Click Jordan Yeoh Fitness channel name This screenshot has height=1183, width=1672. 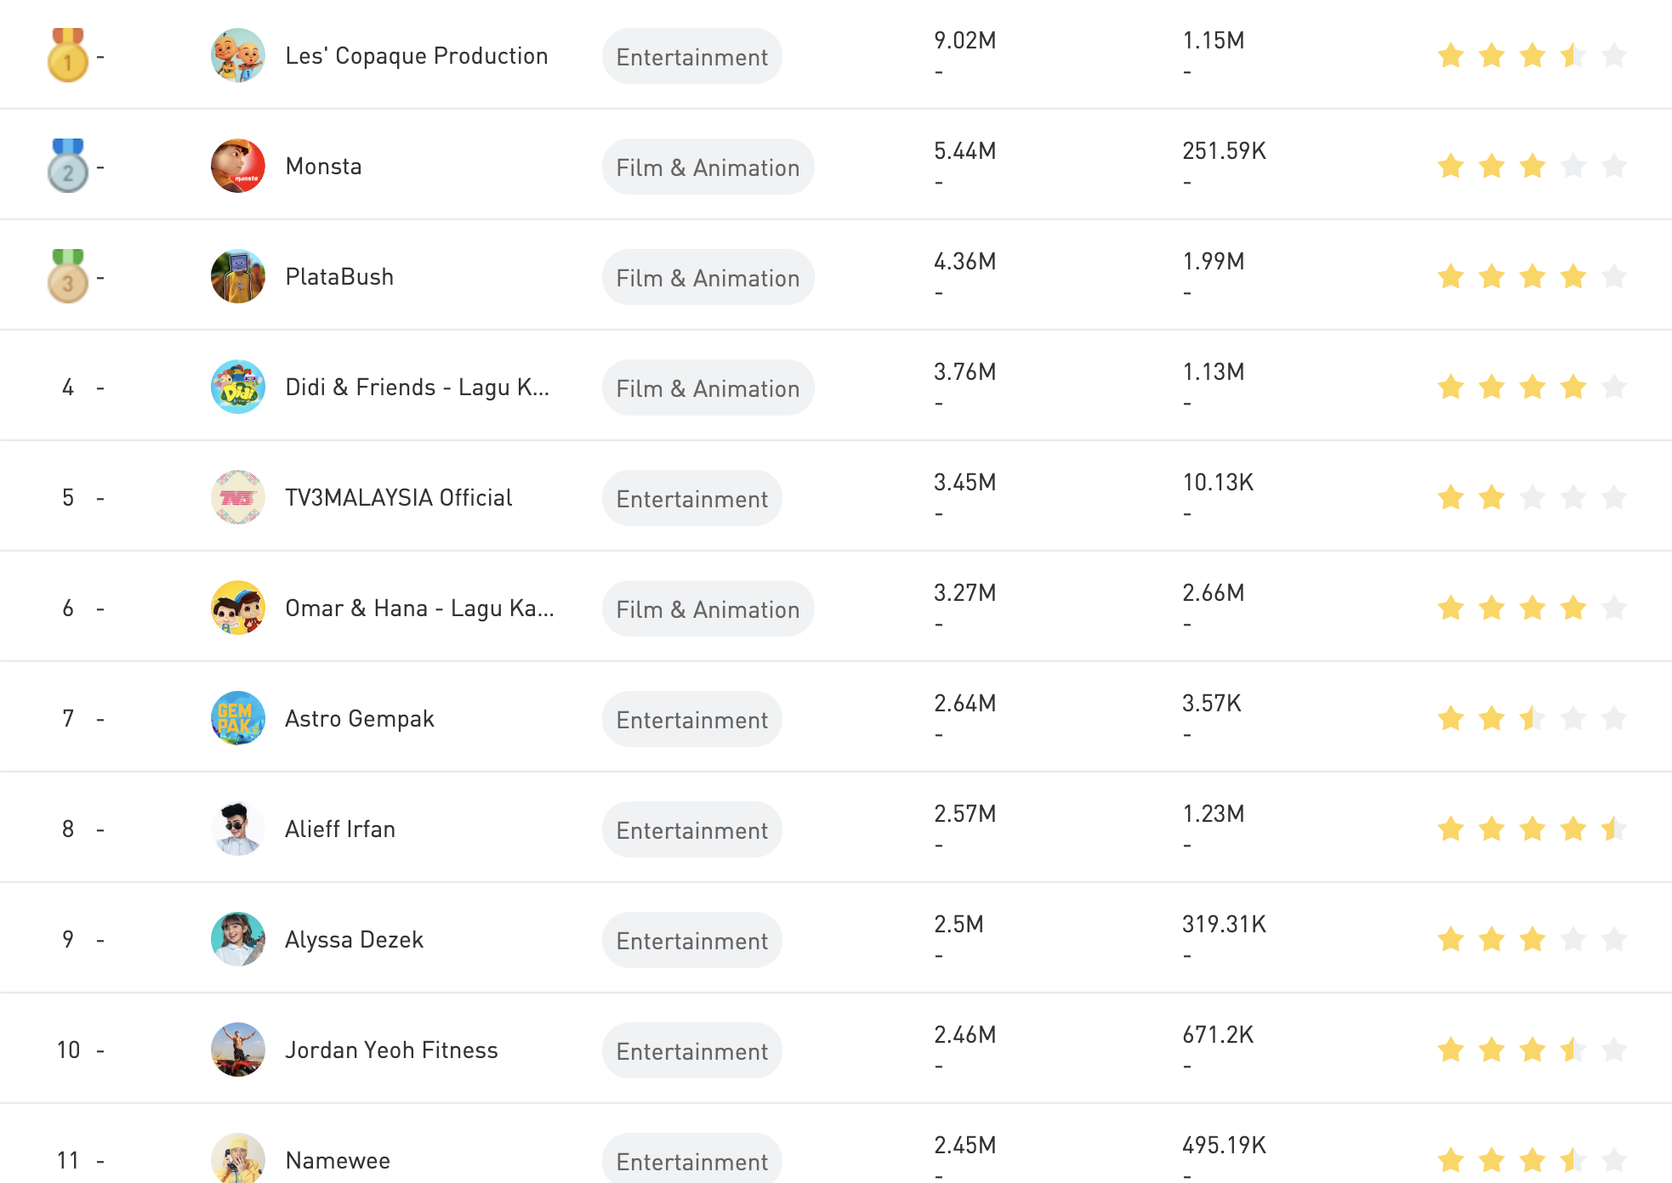(x=391, y=1050)
